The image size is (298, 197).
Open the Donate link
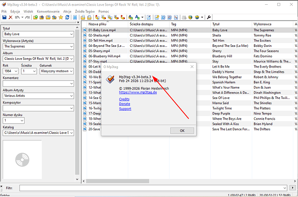[x=125, y=104]
